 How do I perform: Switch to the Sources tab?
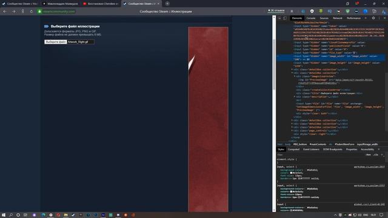coord(324,18)
